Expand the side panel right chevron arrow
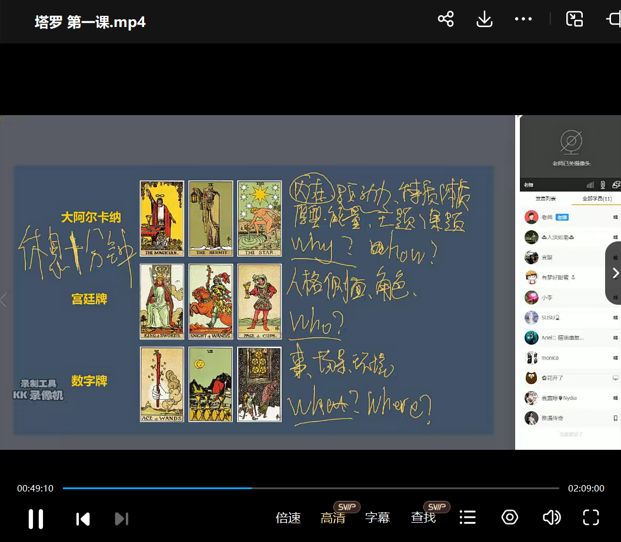Screen dimensions: 621x542 (x=616, y=273)
